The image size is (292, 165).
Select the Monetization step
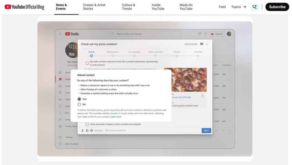tap(113, 54)
